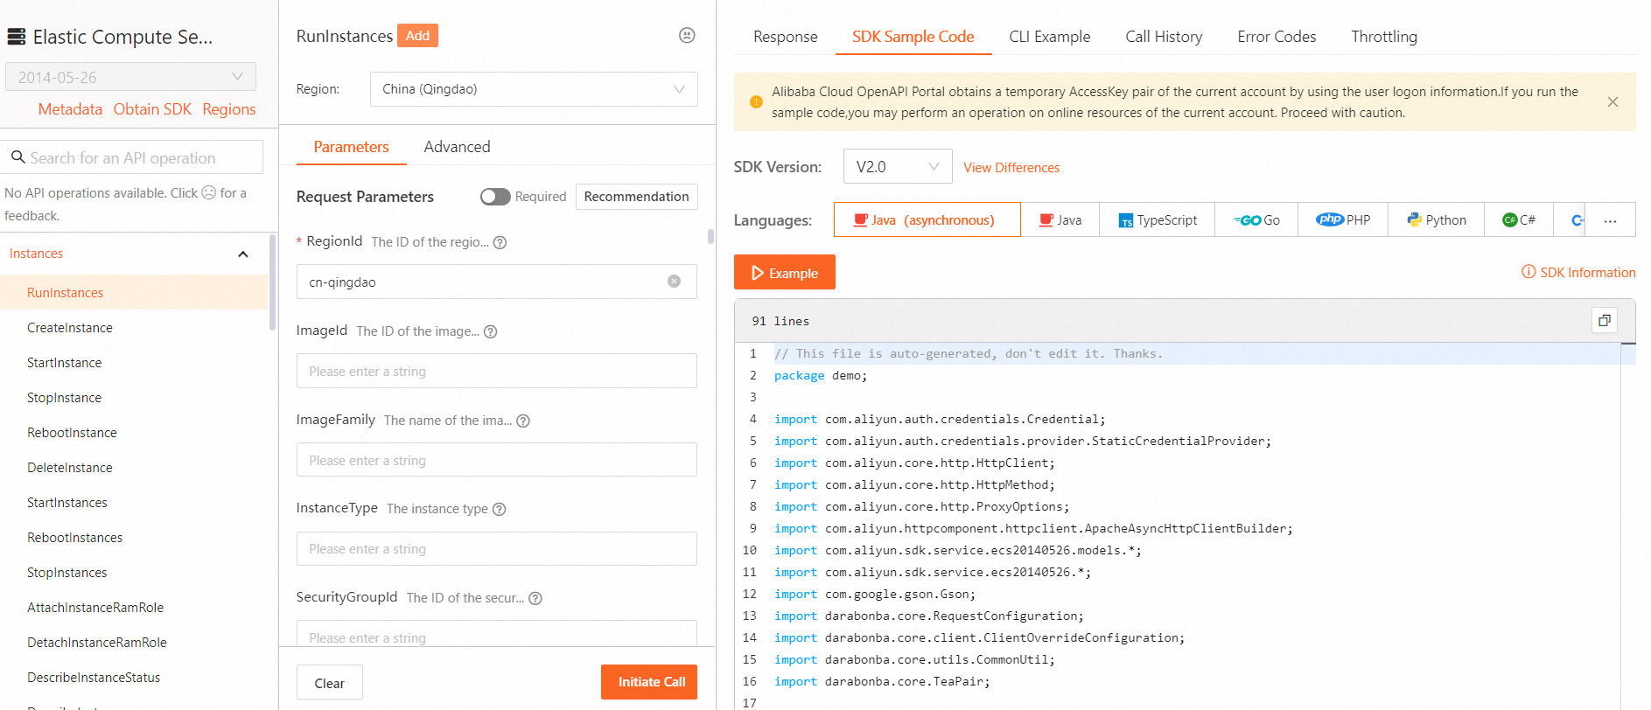This screenshot has width=1651, height=710.
Task: Select AttachInstanceRamRole in the API list
Action: pos(134,607)
